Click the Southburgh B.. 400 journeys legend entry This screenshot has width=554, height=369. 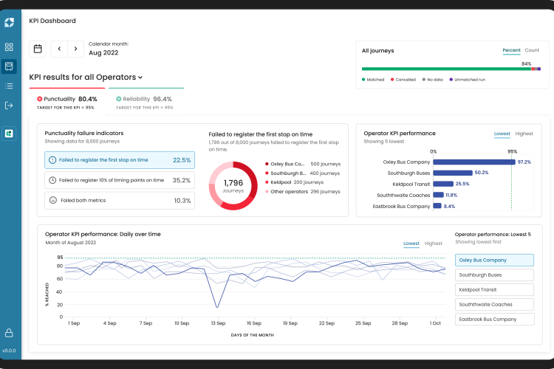[302, 173]
